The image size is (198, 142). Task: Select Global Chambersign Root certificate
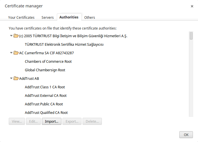[x=45, y=70]
